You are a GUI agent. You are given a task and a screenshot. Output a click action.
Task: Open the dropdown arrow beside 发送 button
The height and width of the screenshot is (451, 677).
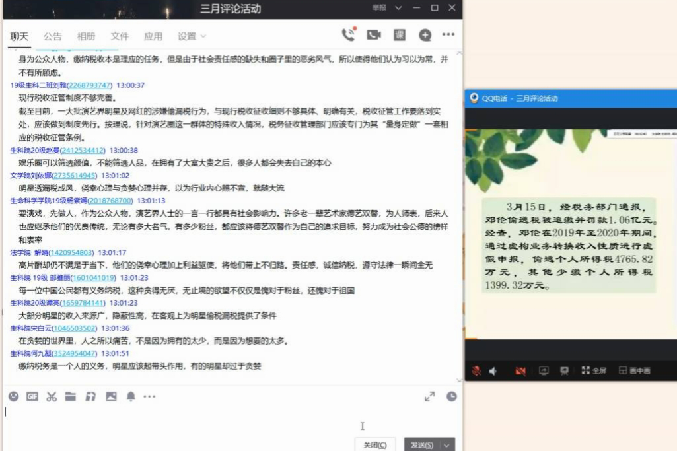448,445
